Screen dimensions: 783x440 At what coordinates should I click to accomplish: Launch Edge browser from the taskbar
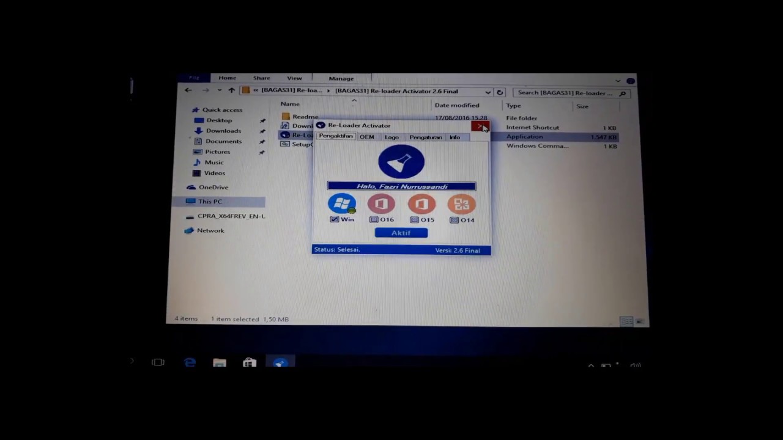[x=190, y=362]
